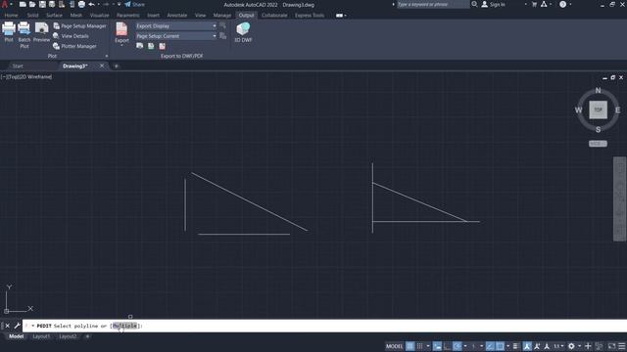Click the red PDF export options icon
Screen dimensions: 627x352
pos(162,46)
